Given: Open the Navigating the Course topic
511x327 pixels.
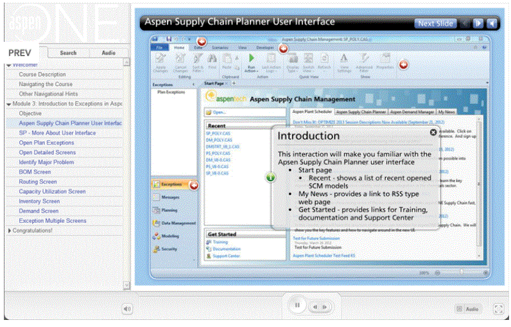Looking at the screenshot, I should 46,84.
